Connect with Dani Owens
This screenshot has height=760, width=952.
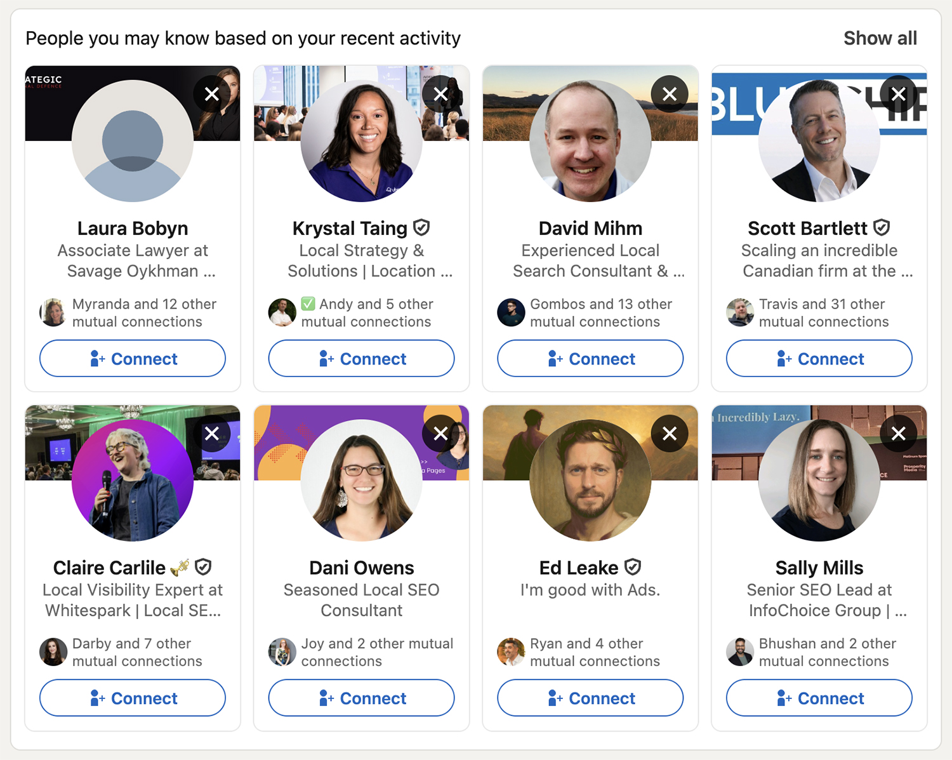[x=362, y=698]
